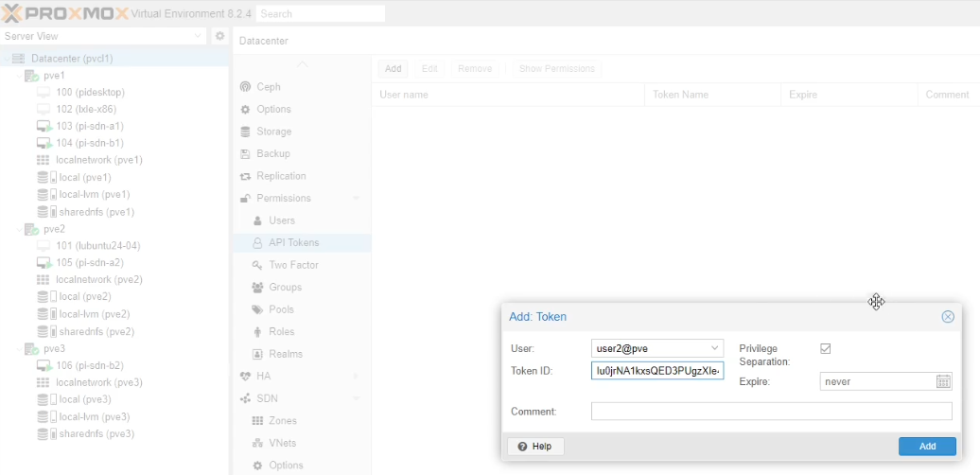Collapse the pve3 node in the tree
The image size is (980, 475).
19,349
